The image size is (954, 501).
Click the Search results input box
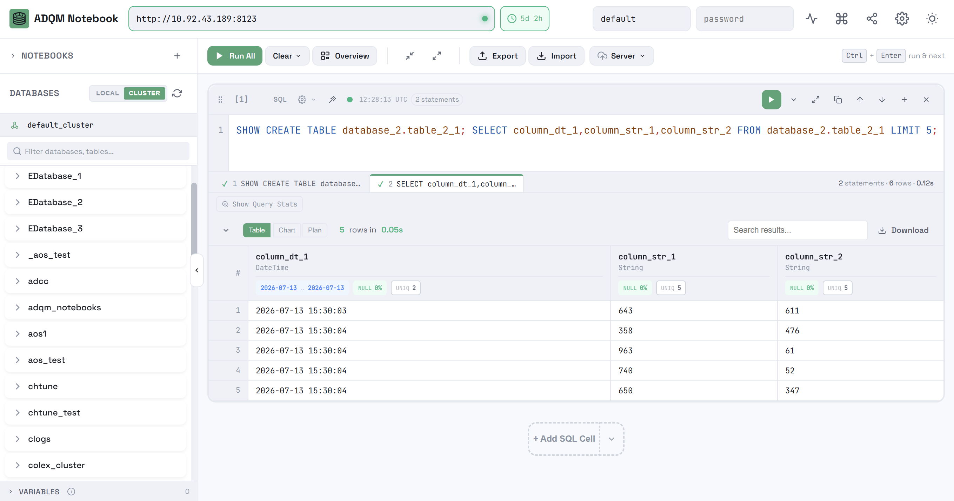(x=798, y=230)
